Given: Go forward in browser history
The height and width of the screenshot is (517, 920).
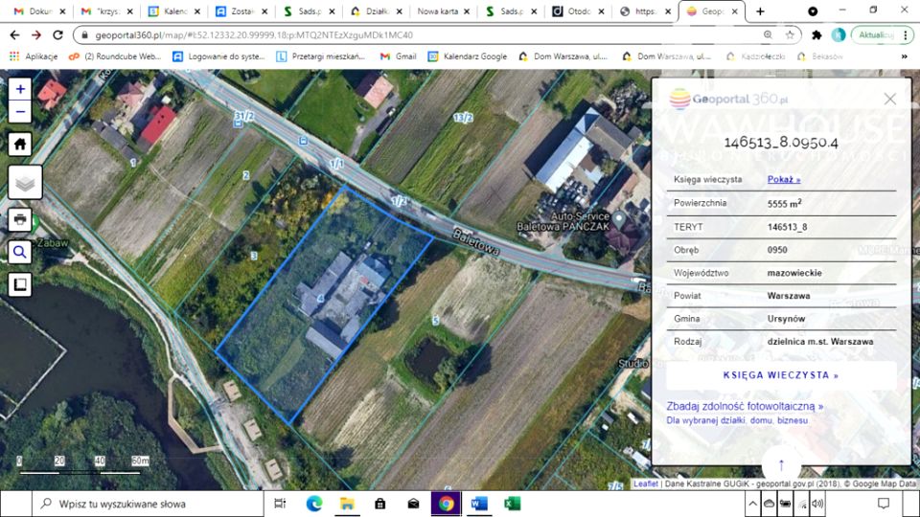Looking at the screenshot, I should 36,35.
